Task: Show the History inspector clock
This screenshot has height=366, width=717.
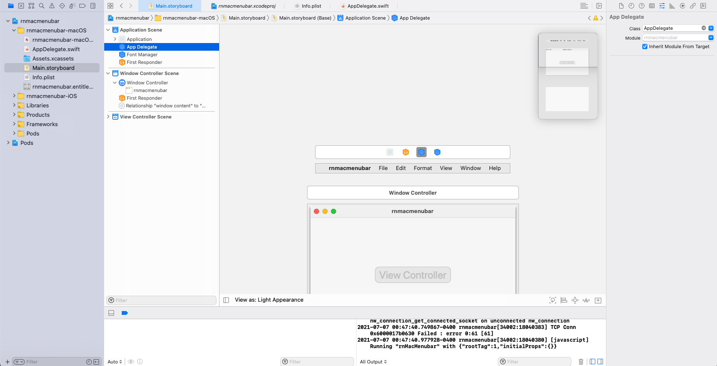Action: 631,6
